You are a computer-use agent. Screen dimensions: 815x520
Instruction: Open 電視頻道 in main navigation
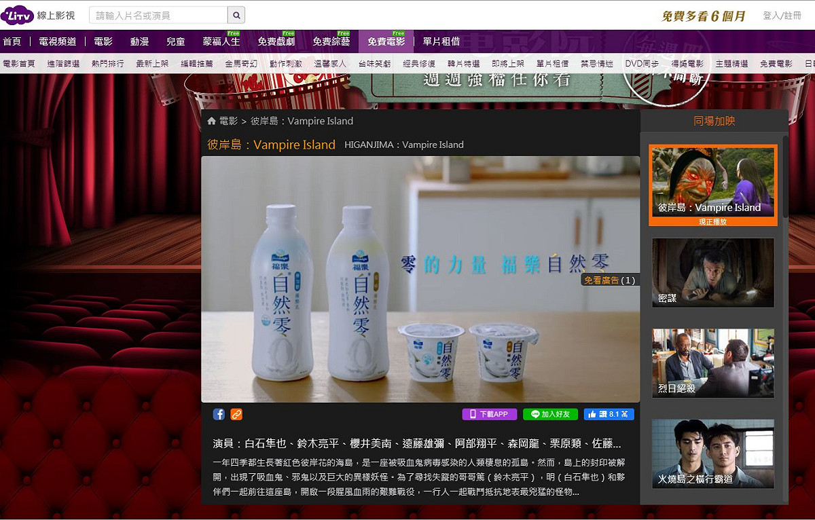tap(58, 41)
